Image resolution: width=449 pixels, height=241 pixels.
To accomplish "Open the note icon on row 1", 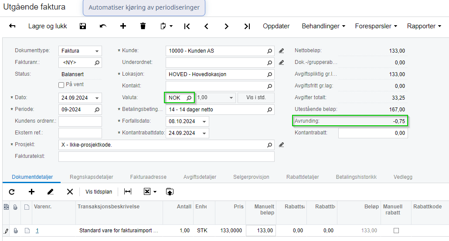I will coord(27,231).
